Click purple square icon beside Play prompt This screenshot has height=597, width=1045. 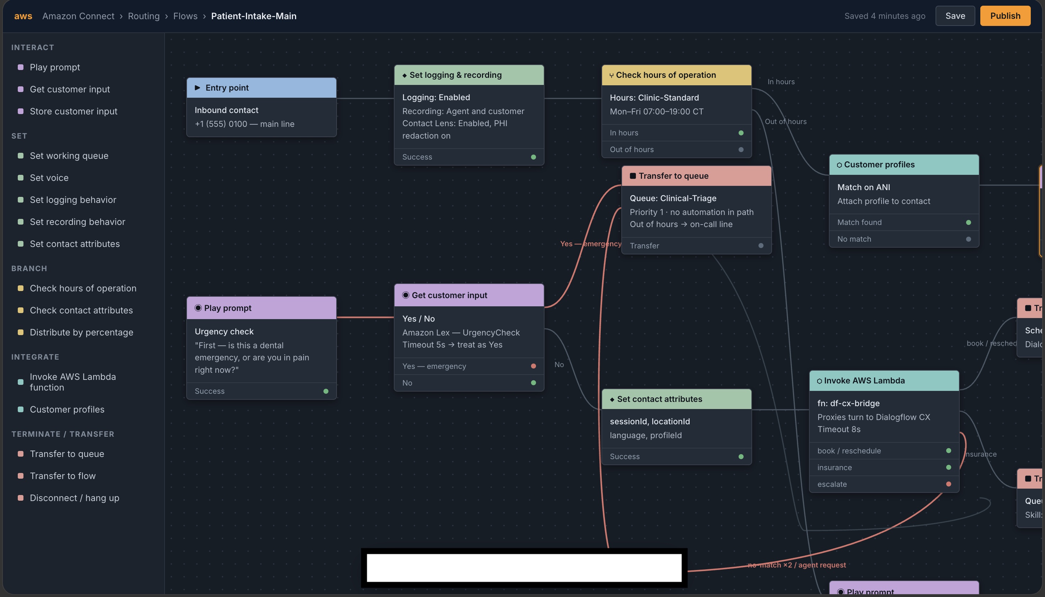21,67
